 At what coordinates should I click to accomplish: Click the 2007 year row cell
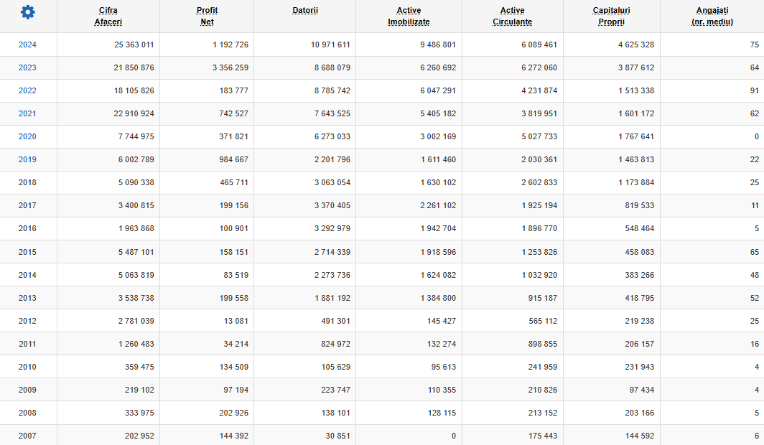[27, 436]
